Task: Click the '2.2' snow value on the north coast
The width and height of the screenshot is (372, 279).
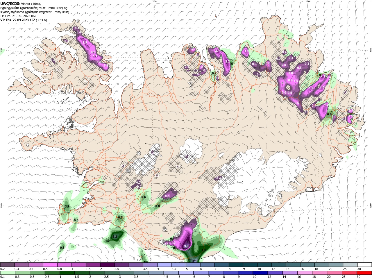Action: [228, 61]
